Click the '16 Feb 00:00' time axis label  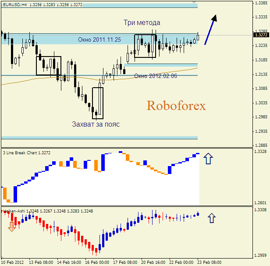coord(96,262)
